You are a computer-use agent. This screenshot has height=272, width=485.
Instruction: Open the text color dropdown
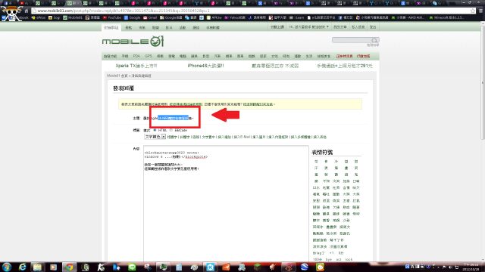[x=155, y=137]
